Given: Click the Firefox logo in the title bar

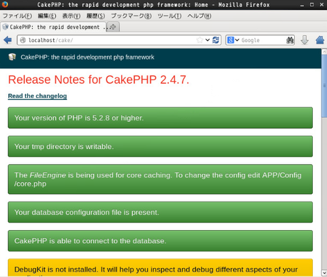Looking at the screenshot, I should tap(5, 4).
